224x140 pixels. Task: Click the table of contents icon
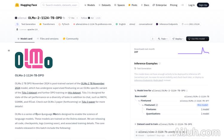[x=9, y=51]
